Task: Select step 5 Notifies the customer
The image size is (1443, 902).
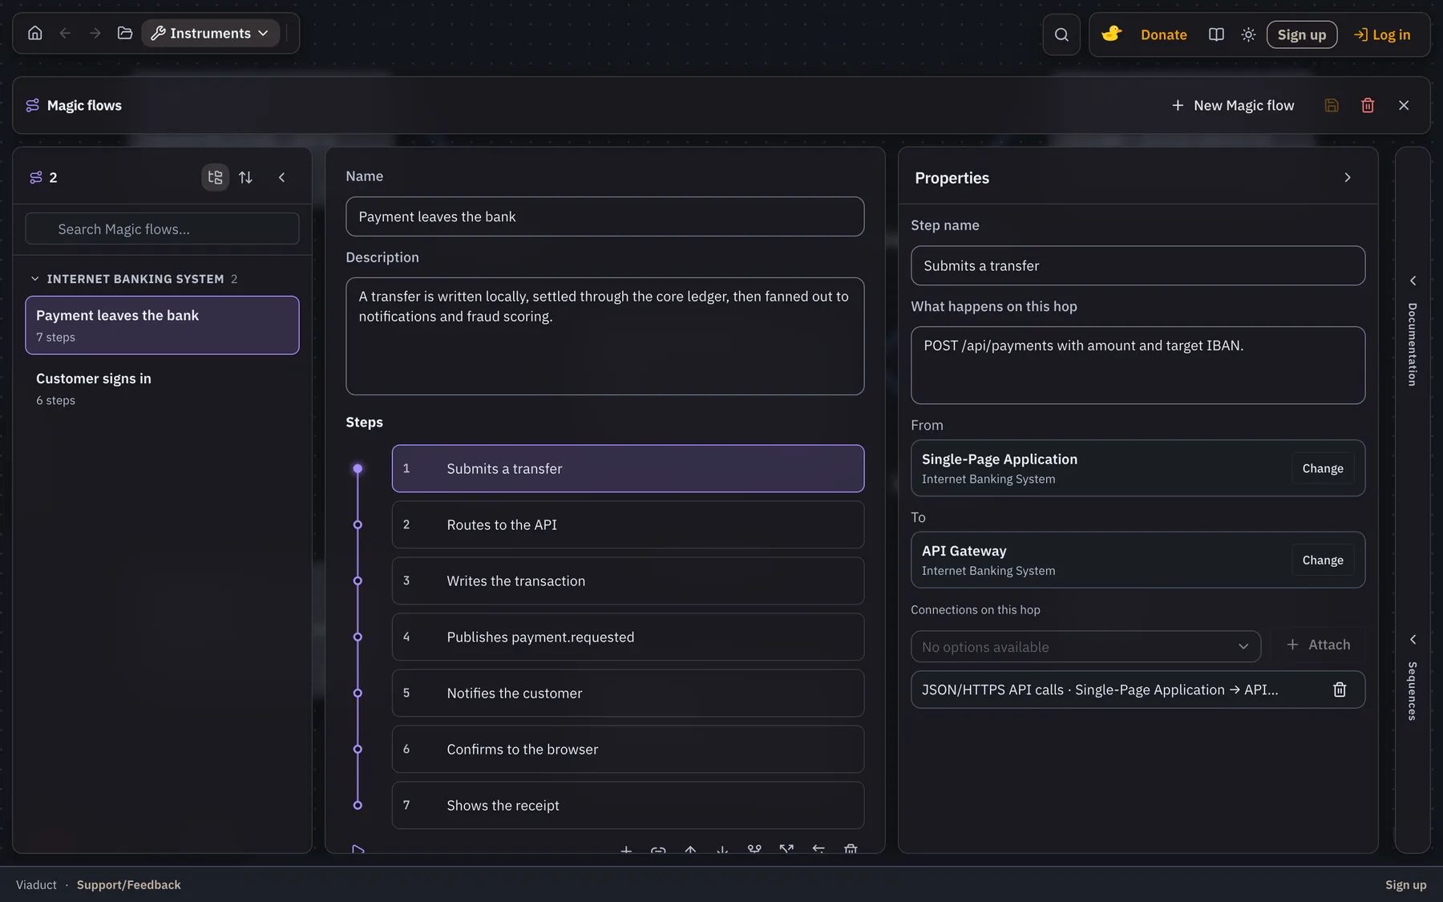Action: [628, 693]
